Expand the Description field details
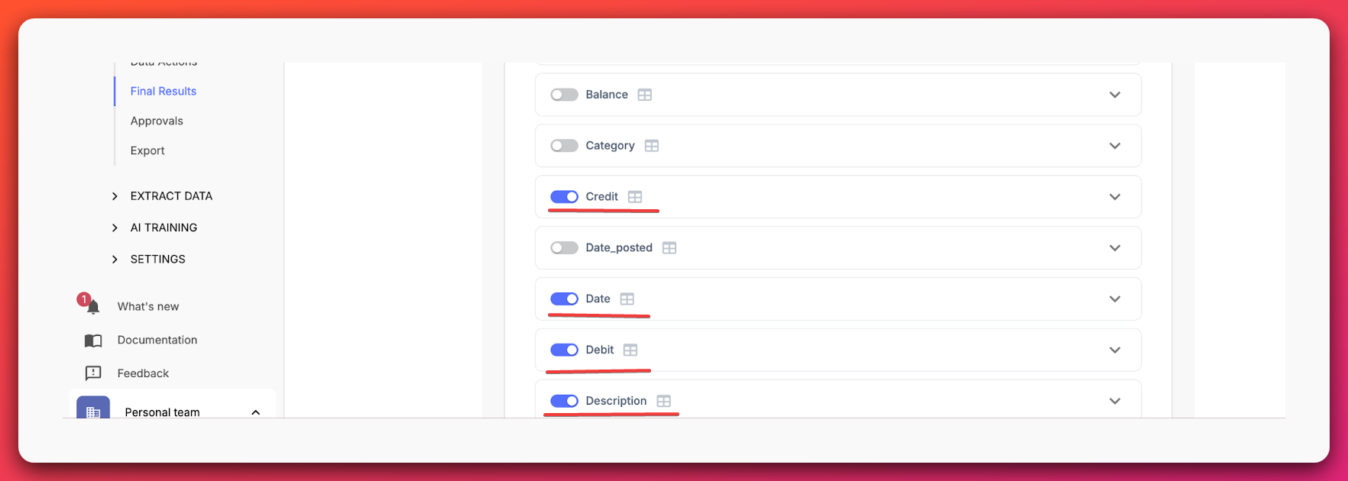 pyautogui.click(x=1115, y=401)
